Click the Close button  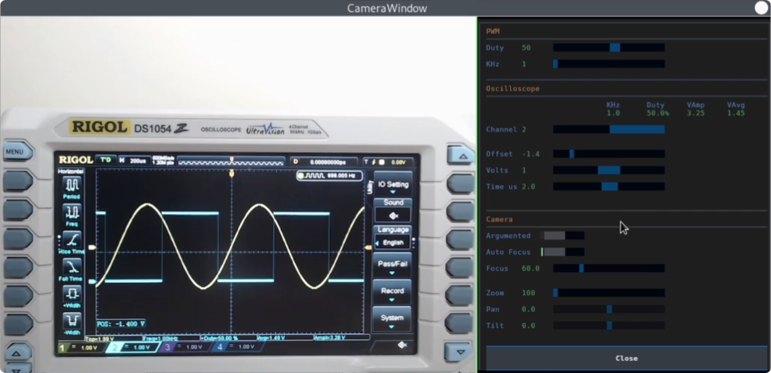pyautogui.click(x=627, y=358)
